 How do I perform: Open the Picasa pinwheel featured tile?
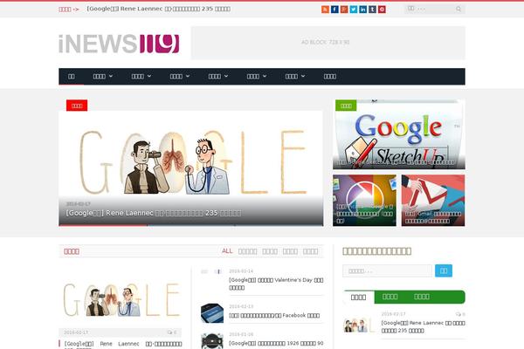coord(364,200)
